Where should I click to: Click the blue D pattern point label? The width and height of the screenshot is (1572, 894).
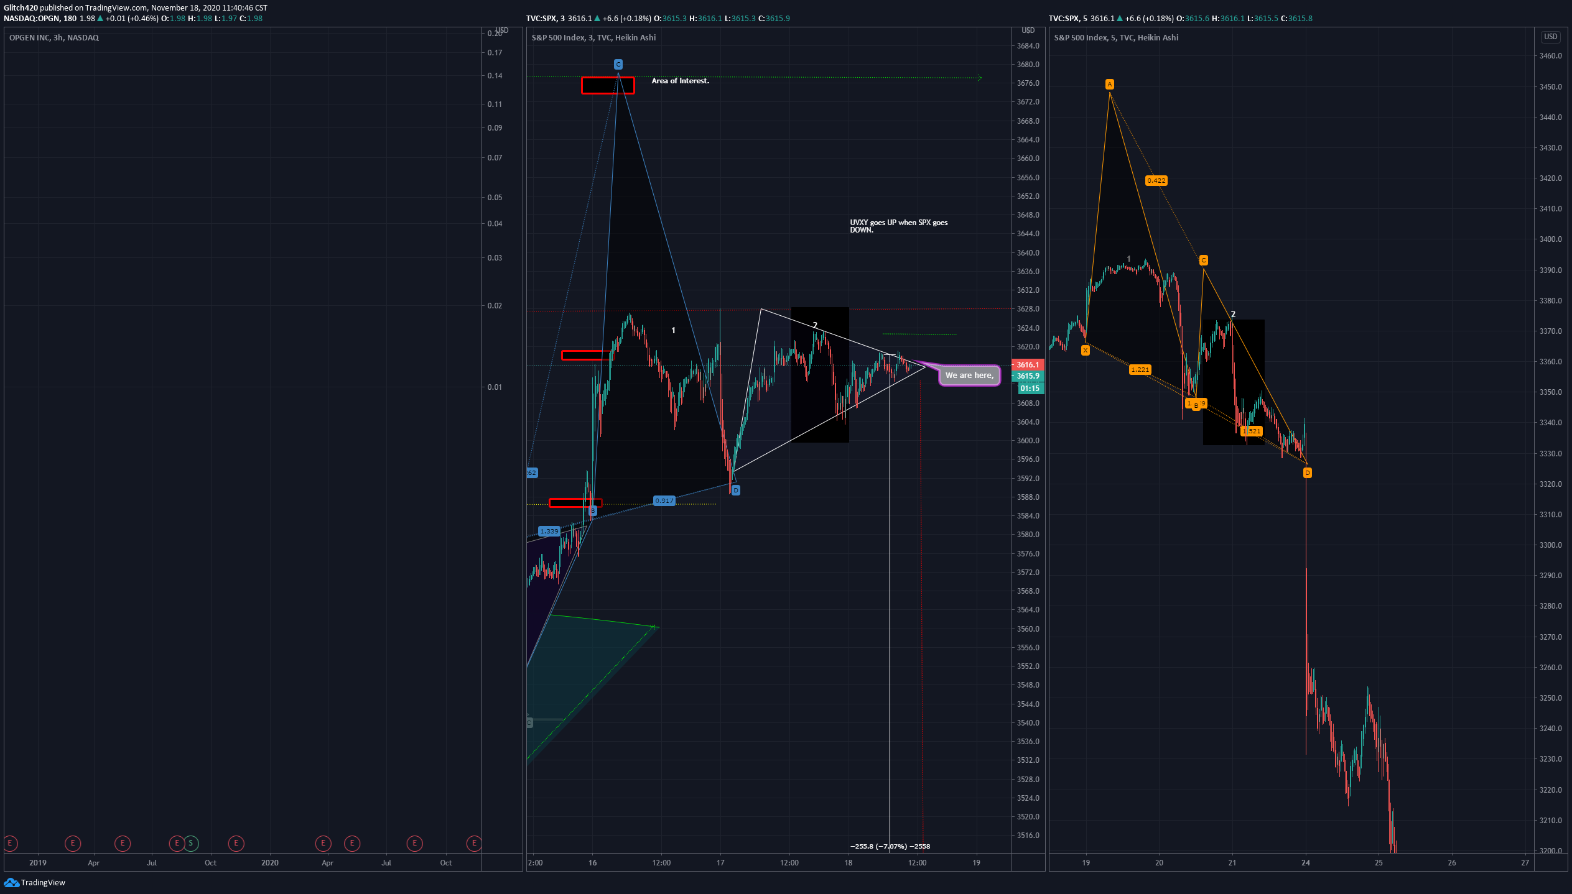point(735,490)
